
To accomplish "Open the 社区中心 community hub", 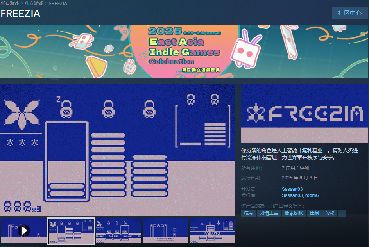I will 350,13.
